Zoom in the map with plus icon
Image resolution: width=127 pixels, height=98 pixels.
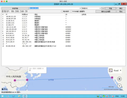click(119, 86)
